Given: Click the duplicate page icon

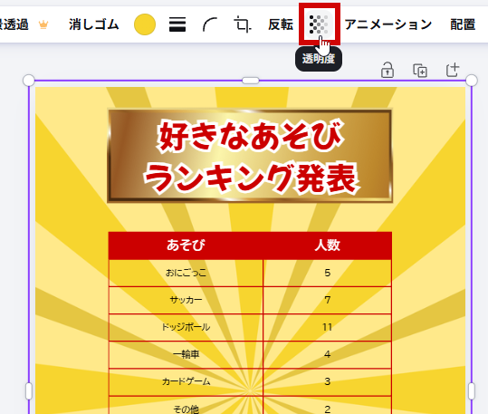Looking at the screenshot, I should [420, 71].
